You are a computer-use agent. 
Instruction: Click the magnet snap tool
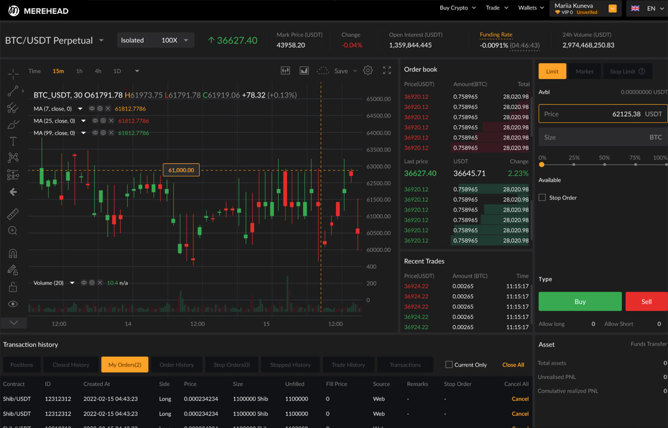(13, 253)
